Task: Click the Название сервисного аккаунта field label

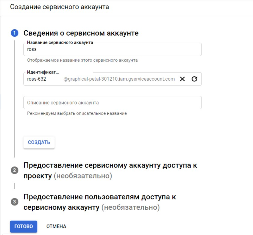Action: 60,42
